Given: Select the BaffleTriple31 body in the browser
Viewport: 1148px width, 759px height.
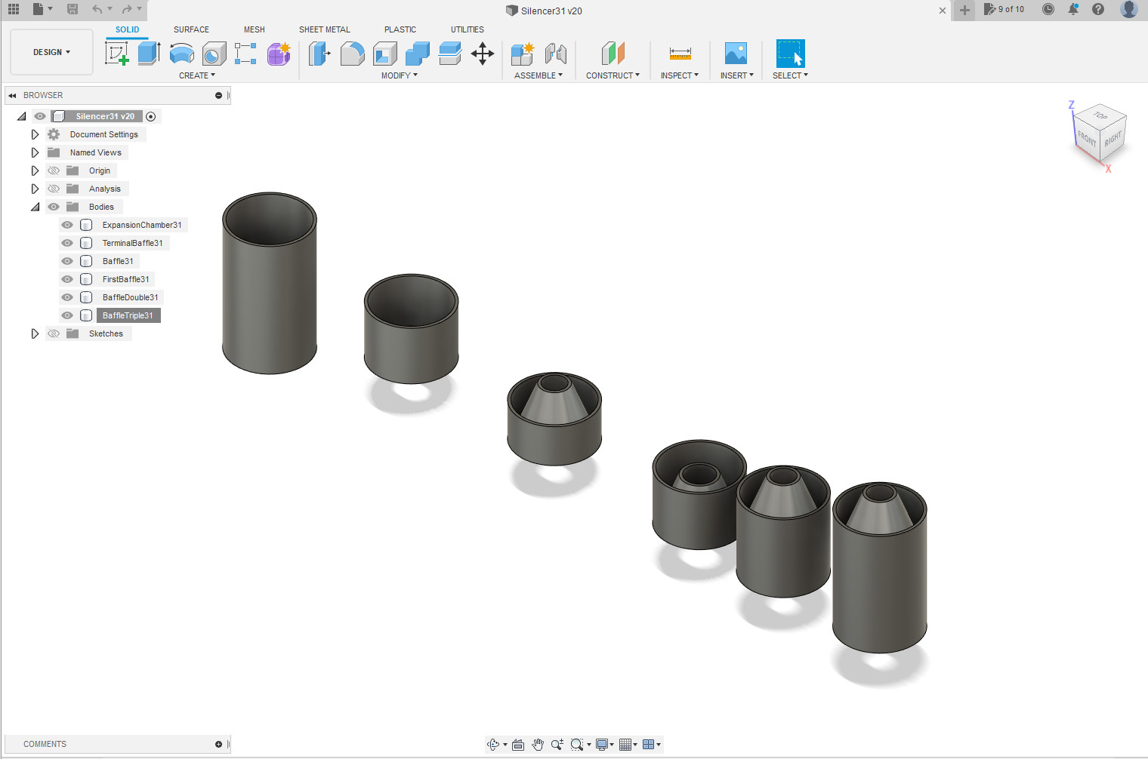Looking at the screenshot, I should [x=128, y=315].
